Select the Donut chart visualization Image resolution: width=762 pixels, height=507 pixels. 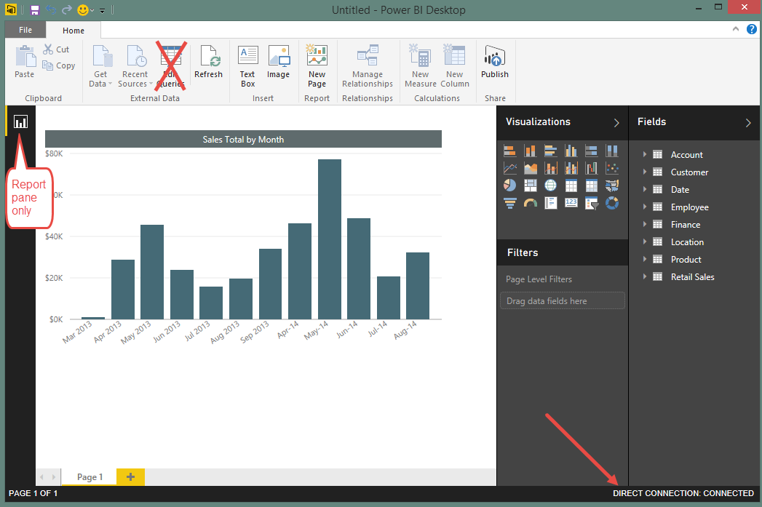click(x=612, y=203)
